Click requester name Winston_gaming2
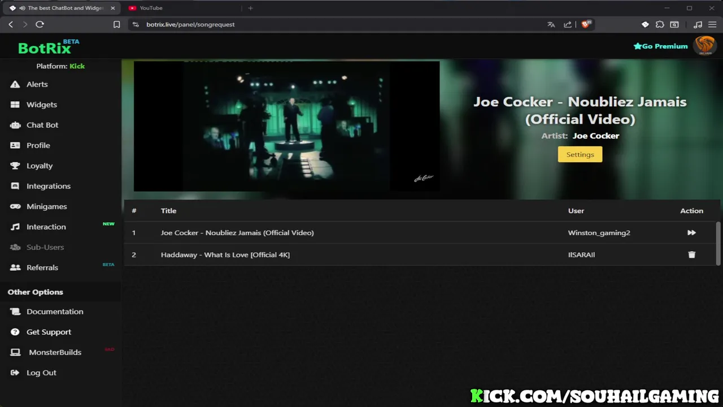 pyautogui.click(x=599, y=232)
